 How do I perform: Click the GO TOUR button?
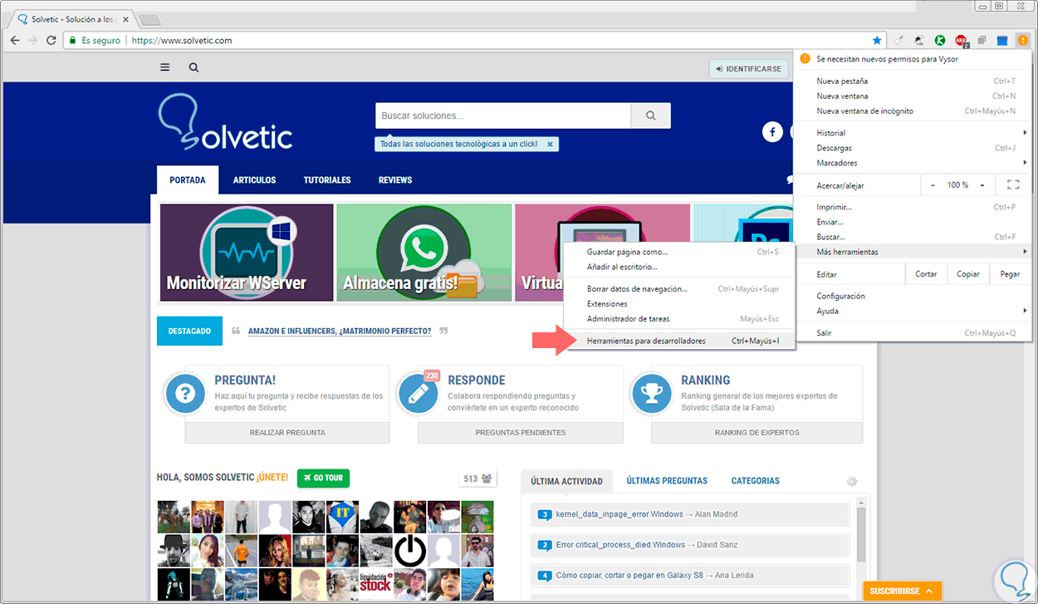[x=323, y=478]
